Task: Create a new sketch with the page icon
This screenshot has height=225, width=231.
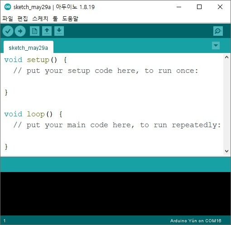Action: pos(34,31)
